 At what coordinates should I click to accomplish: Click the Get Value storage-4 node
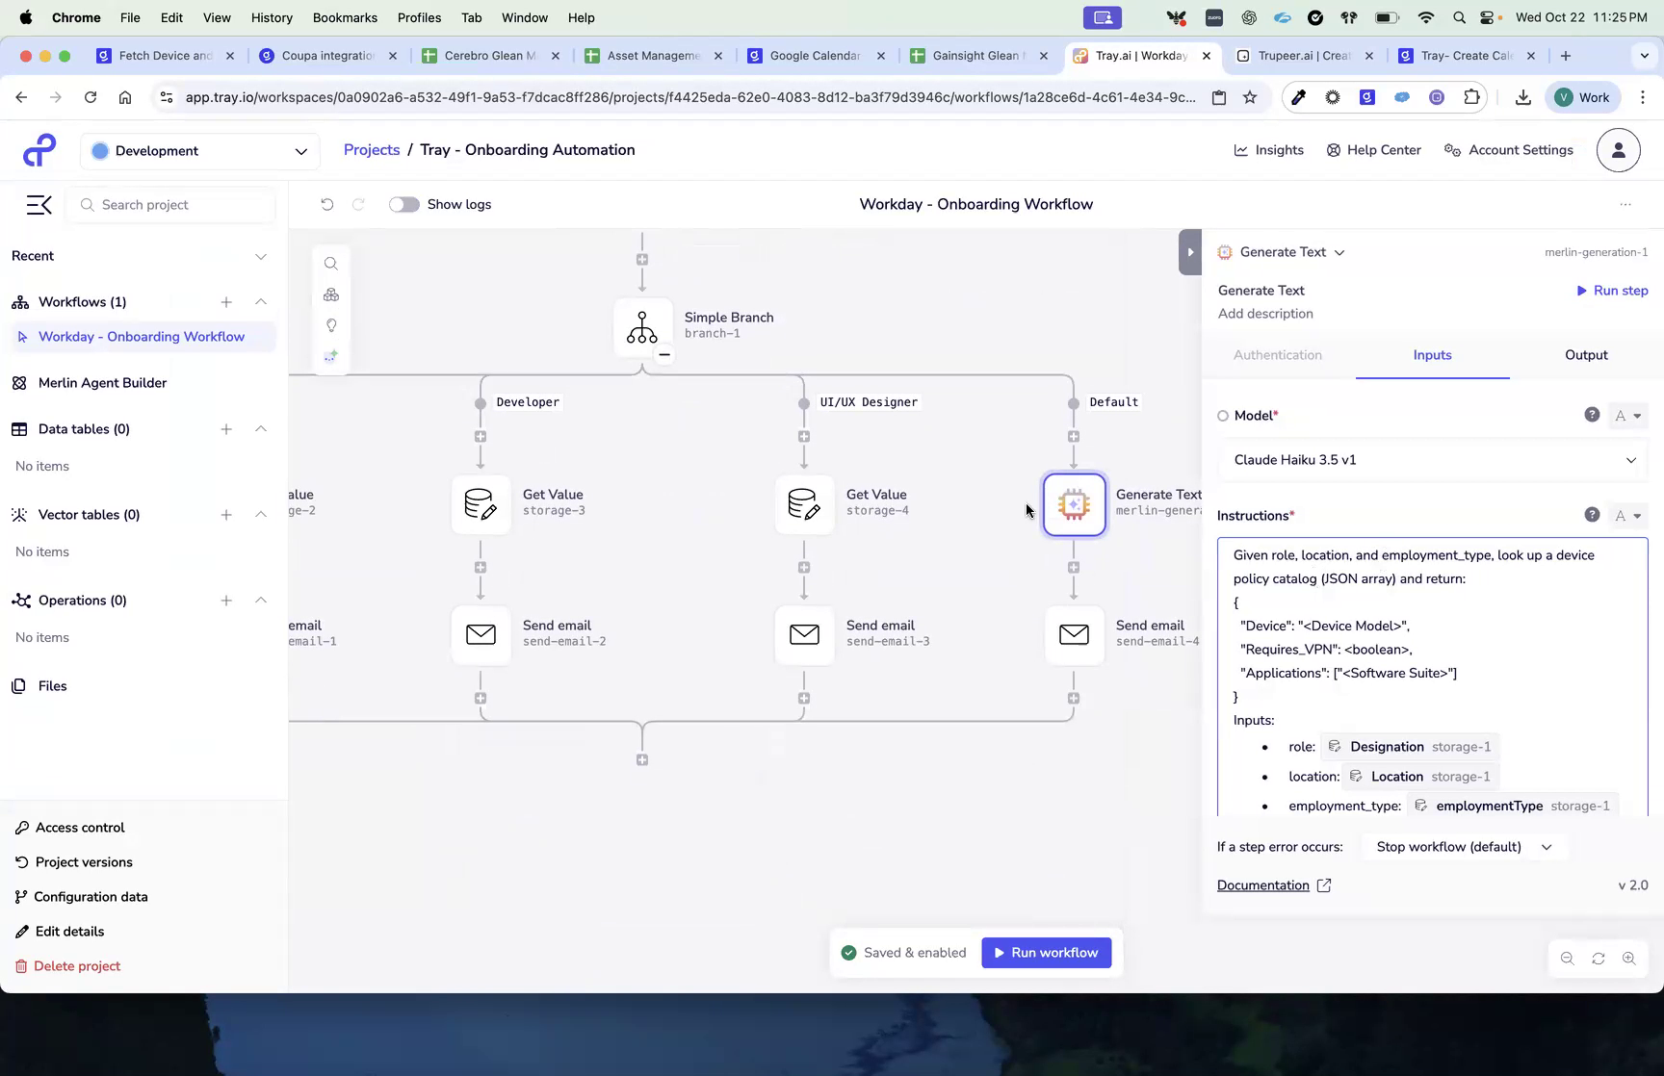tap(804, 504)
